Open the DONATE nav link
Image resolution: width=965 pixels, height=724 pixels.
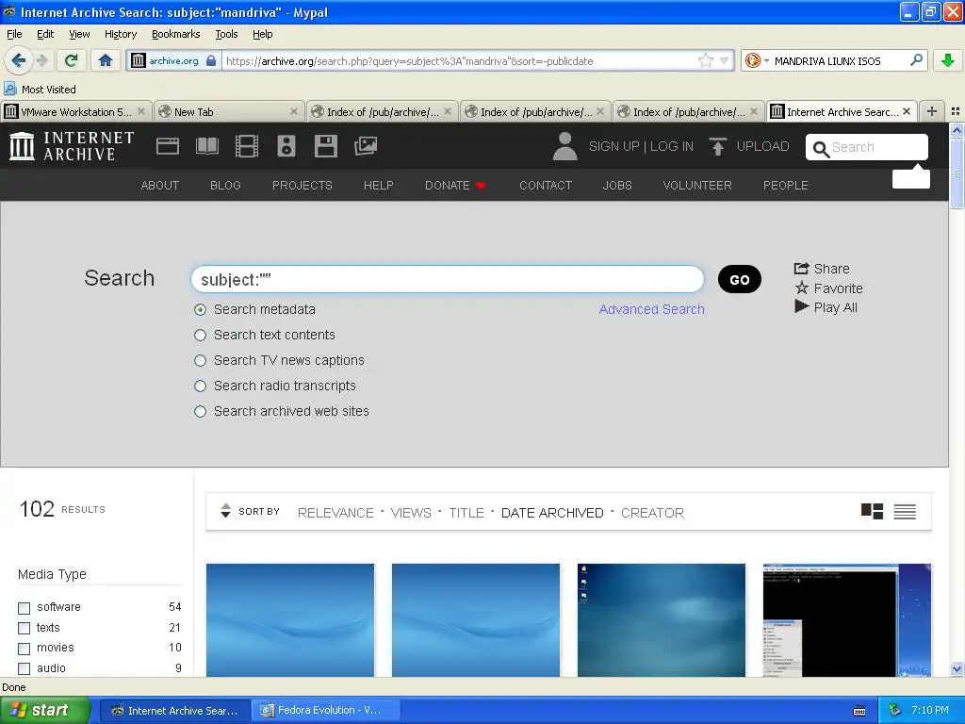pos(455,186)
